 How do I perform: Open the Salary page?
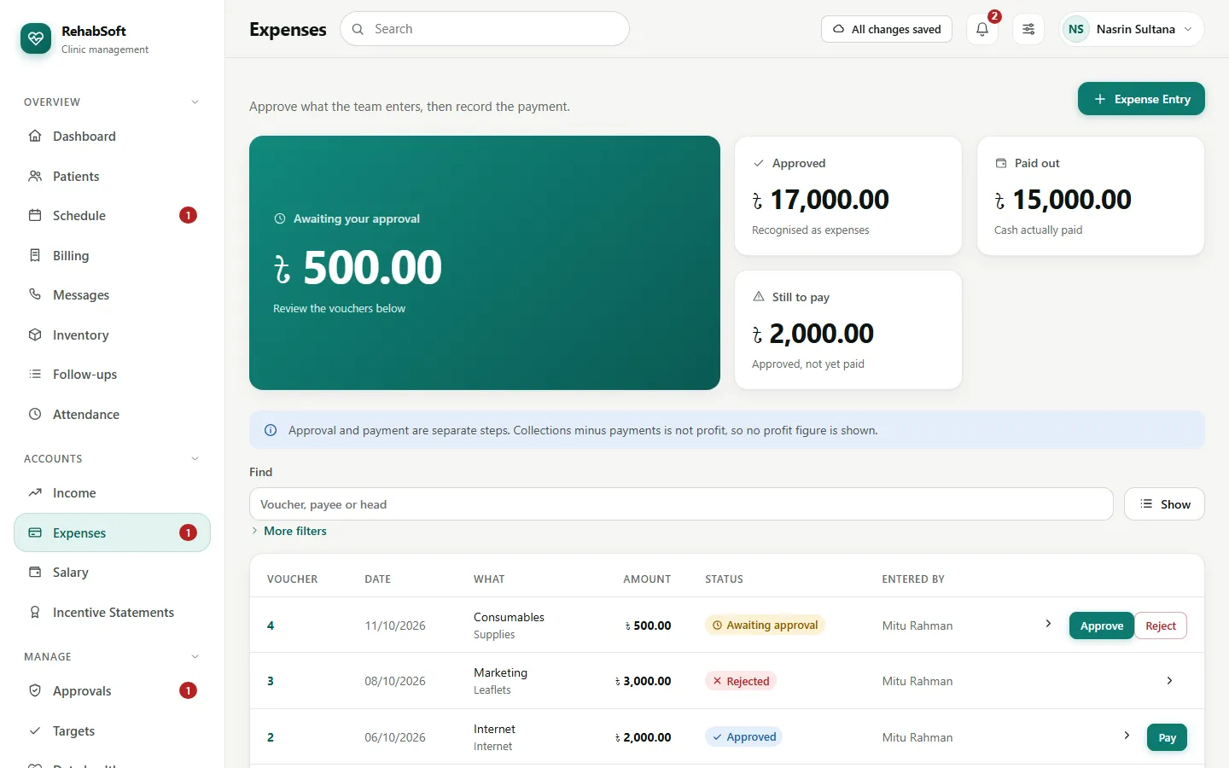click(x=112, y=572)
